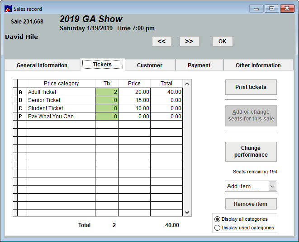Select the Adult Ticket category name
The width and height of the screenshot is (299, 242).
click(61, 92)
